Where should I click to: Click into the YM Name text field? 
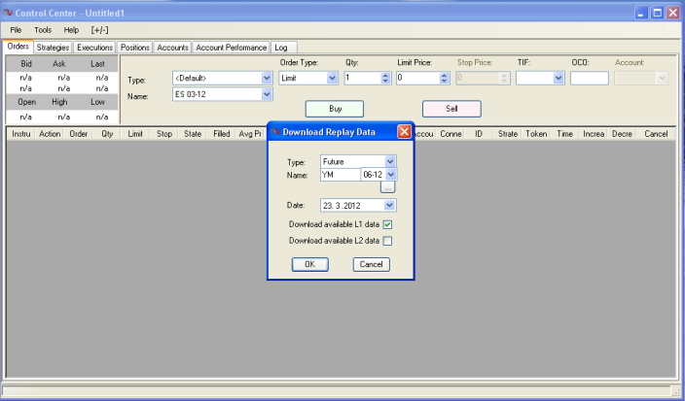tap(339, 175)
